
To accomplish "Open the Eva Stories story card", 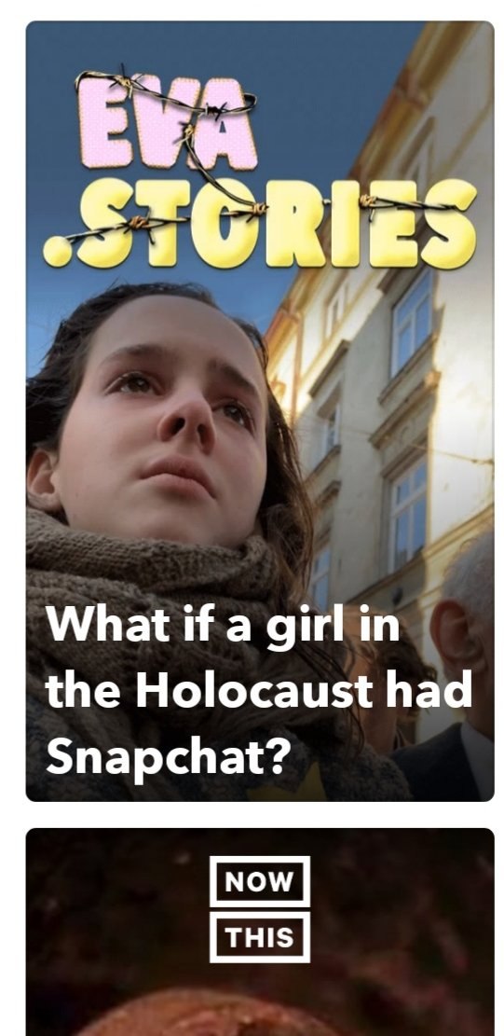I will pos(259,410).
